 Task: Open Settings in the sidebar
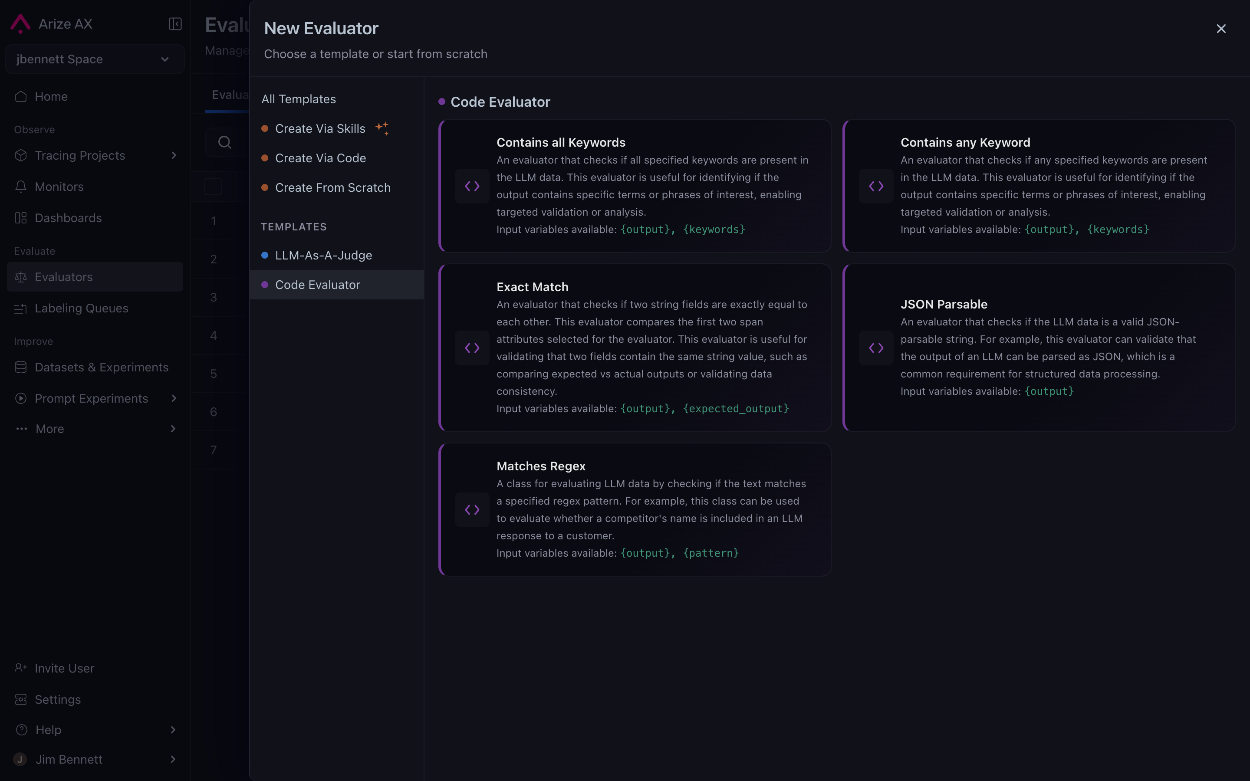pos(95,699)
